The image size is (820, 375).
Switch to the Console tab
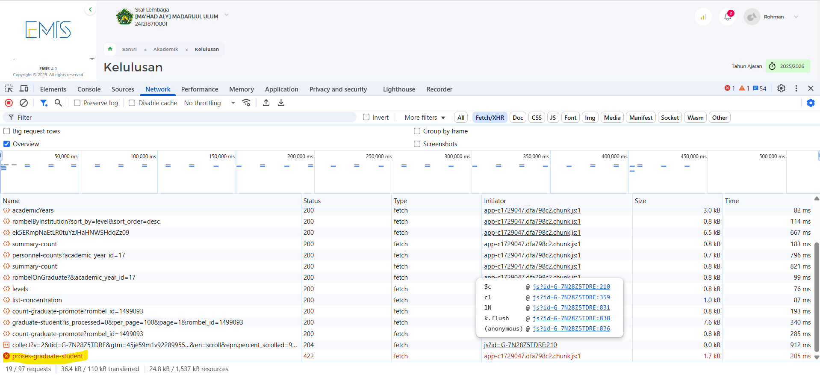(x=89, y=89)
